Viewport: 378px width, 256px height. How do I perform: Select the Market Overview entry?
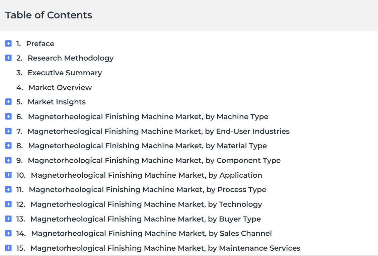click(60, 87)
